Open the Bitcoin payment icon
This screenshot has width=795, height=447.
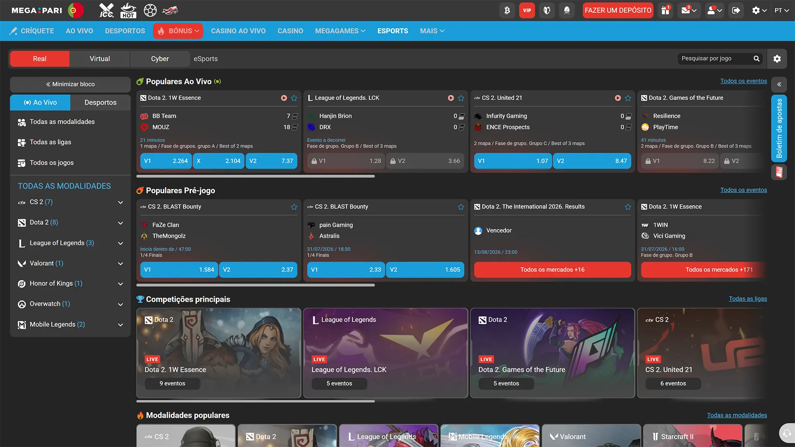[x=507, y=10]
